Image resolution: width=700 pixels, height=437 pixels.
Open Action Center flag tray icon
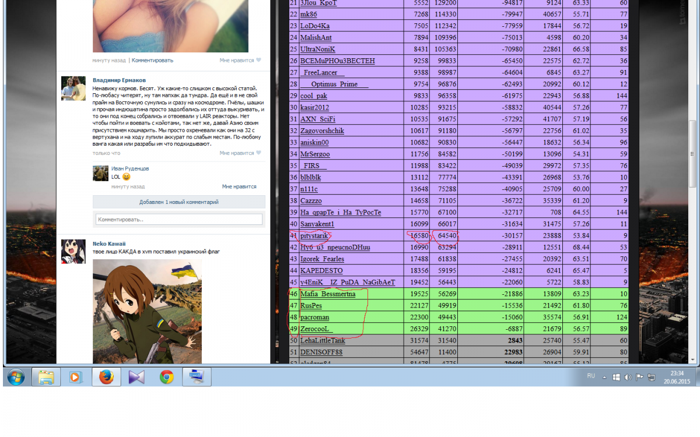(x=639, y=377)
